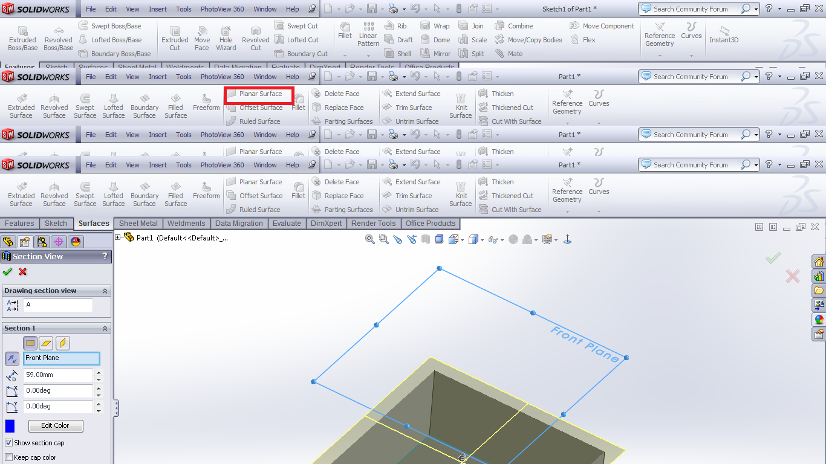Click the Hole Wizard tool
Image resolution: width=826 pixels, height=464 pixels.
click(x=226, y=39)
